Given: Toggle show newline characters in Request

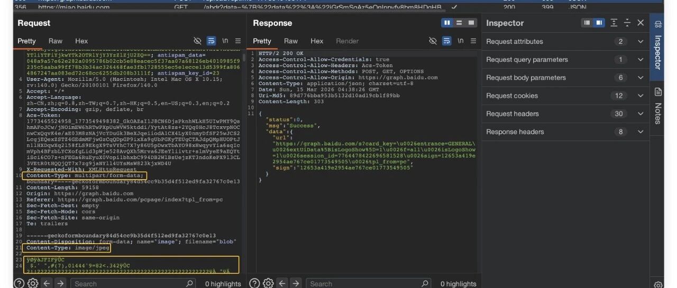Looking at the screenshot, I should pyautogui.click(x=225, y=41).
